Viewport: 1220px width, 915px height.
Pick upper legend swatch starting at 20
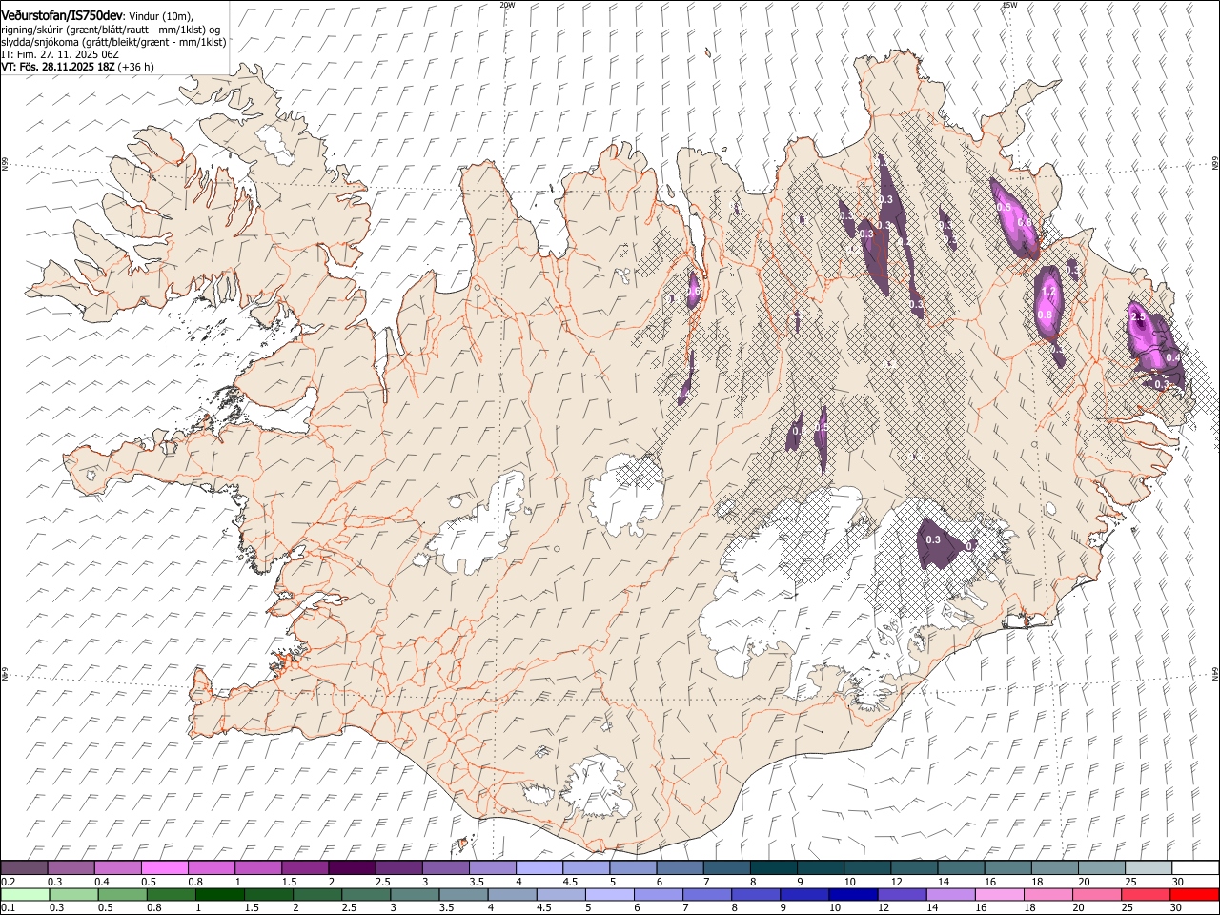pyautogui.click(x=1101, y=868)
